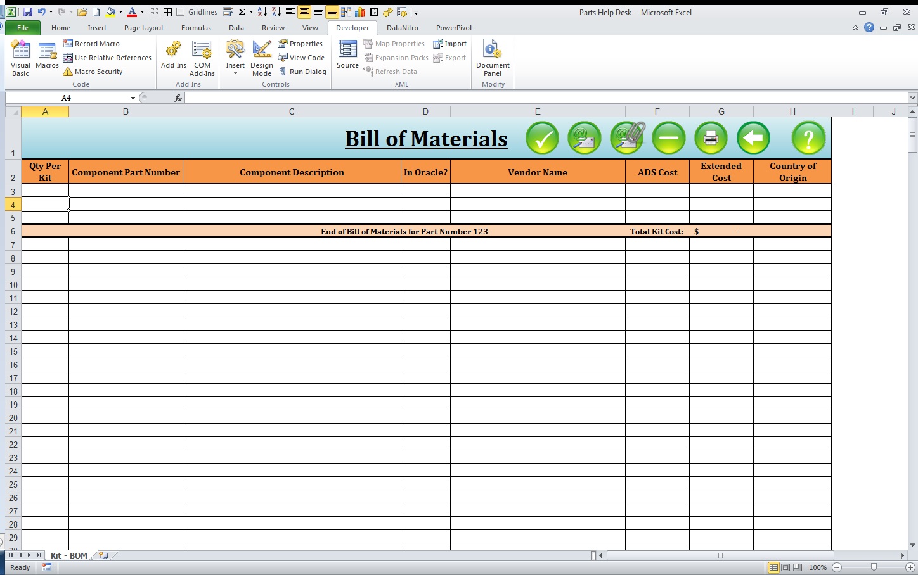Click Import XML data
Screen dimensions: 918x575
pyautogui.click(x=450, y=44)
